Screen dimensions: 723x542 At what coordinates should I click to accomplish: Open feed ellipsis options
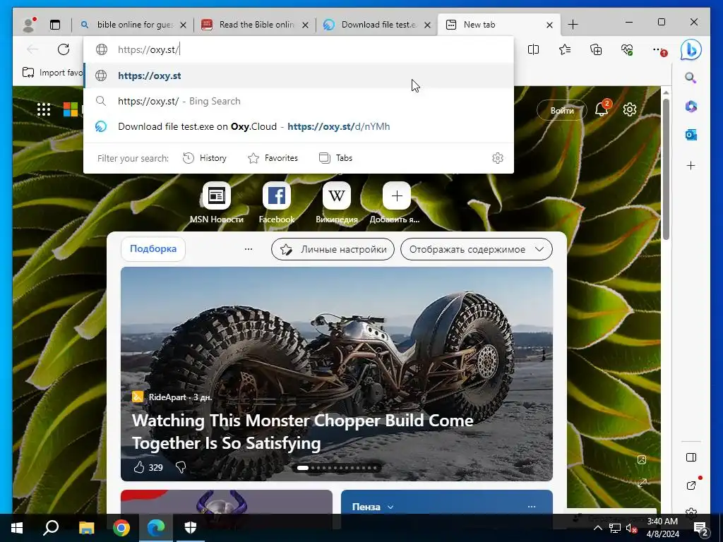[x=248, y=249]
